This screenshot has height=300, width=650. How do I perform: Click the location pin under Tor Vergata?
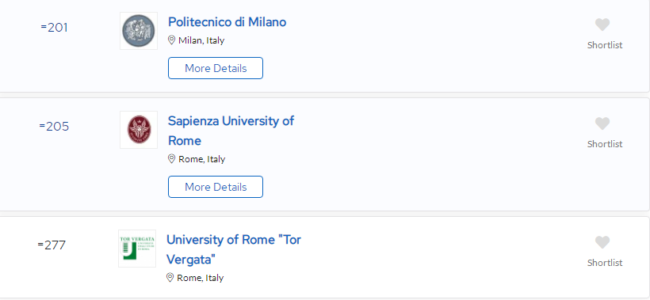point(170,278)
